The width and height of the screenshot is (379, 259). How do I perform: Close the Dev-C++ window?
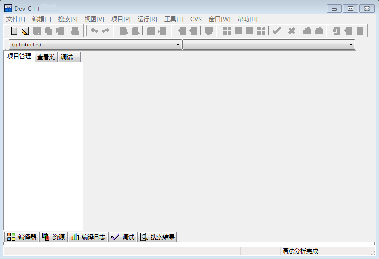(x=367, y=9)
